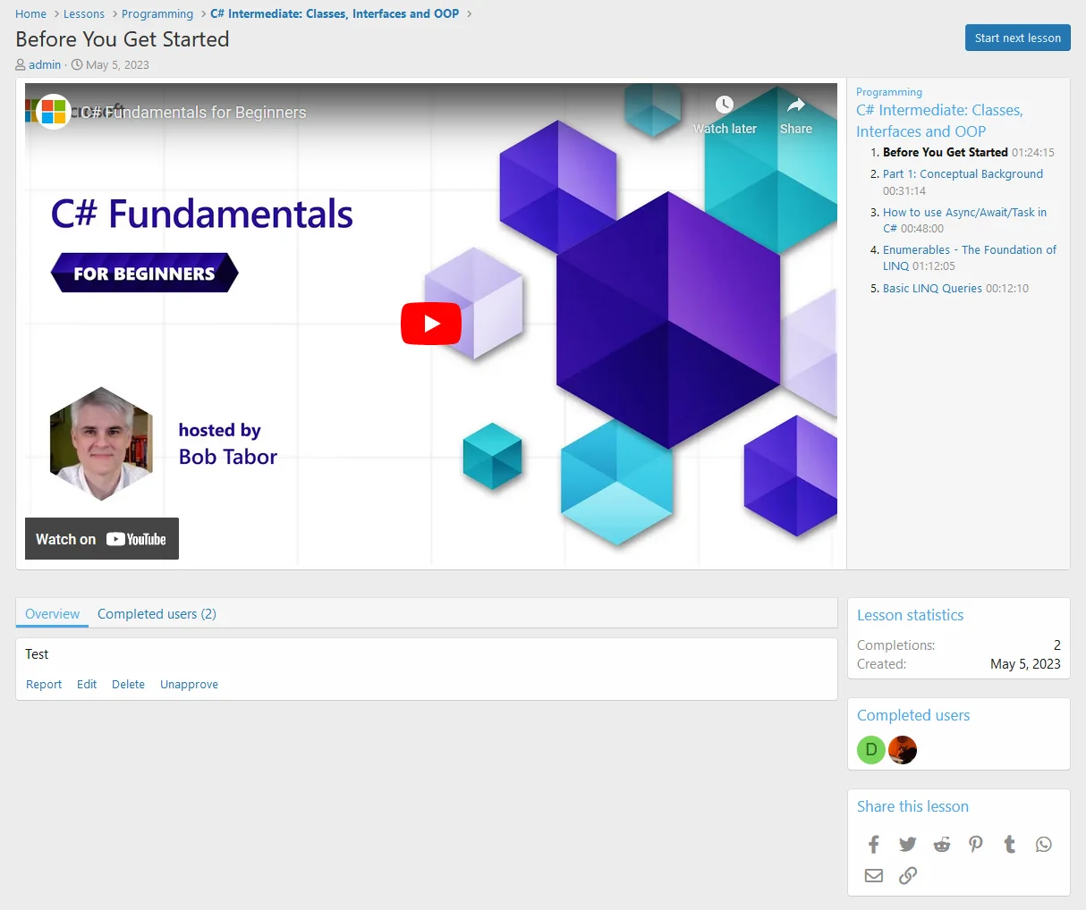This screenshot has width=1086, height=910.
Task: Share lesson on Tumblr icon
Action: pyautogui.click(x=1010, y=845)
